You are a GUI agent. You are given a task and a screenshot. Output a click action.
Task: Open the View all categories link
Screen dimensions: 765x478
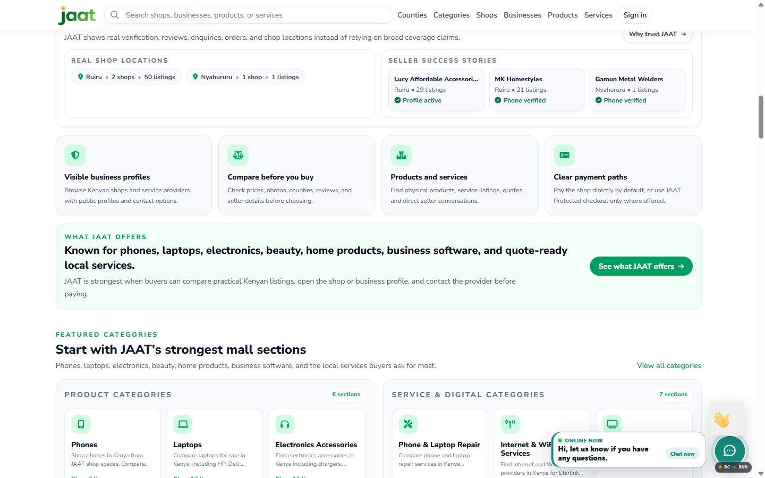(669, 365)
